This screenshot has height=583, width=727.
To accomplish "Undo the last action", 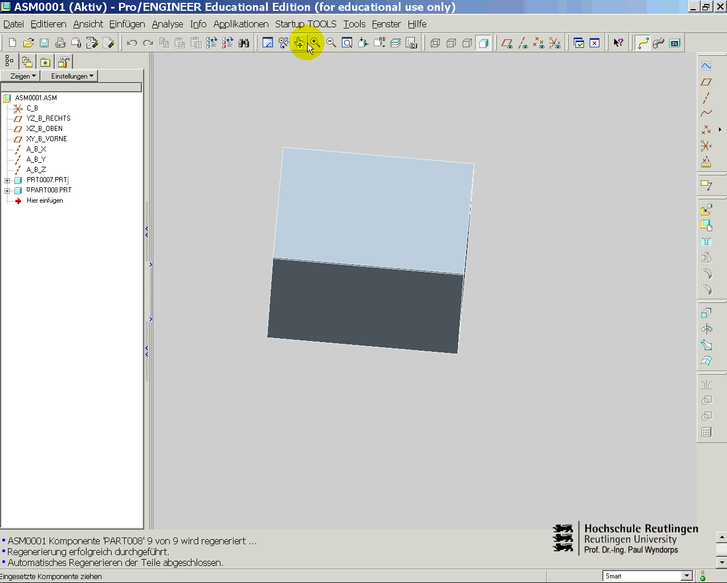I will pos(132,43).
